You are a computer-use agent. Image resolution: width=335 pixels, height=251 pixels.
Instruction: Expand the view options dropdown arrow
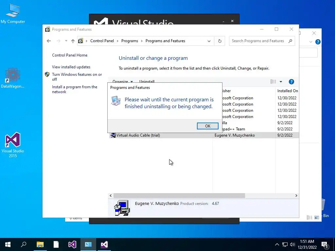coord(281,81)
